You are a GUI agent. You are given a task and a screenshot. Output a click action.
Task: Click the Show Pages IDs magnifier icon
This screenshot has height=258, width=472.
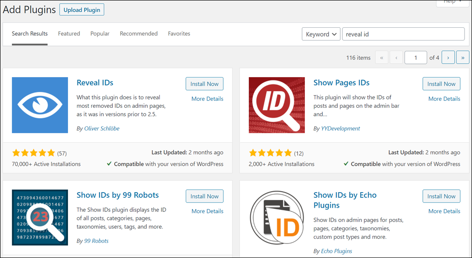click(277, 105)
